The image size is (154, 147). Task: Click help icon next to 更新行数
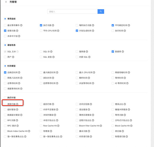(17, 104)
